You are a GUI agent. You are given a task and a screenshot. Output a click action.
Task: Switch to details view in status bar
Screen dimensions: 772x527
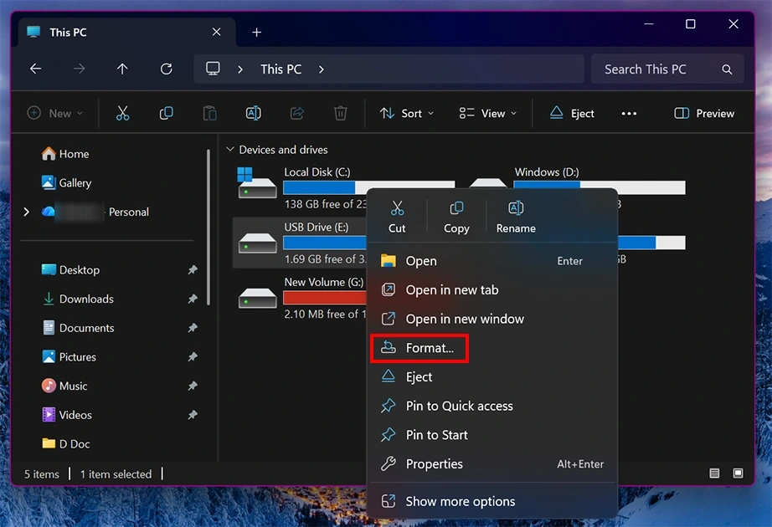pyautogui.click(x=714, y=473)
